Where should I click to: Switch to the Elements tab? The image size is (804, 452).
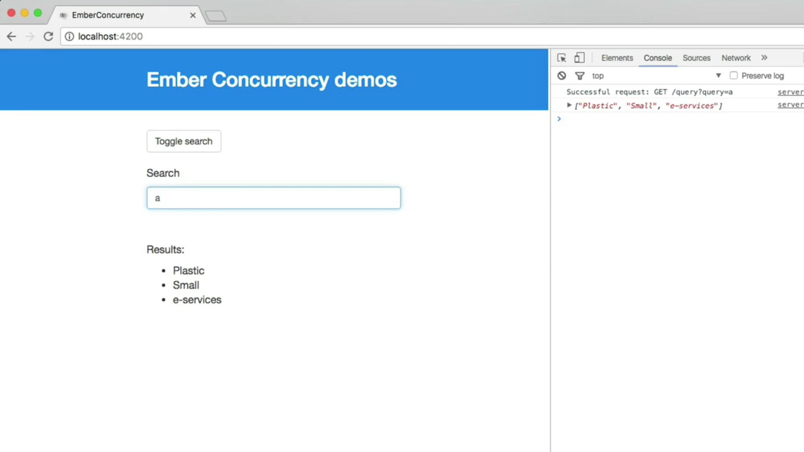pos(617,57)
